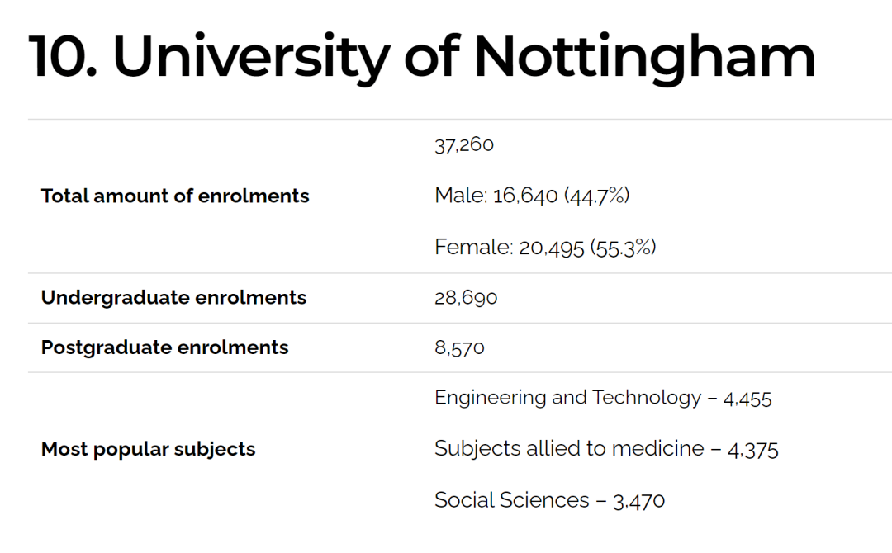Click the undergraduate value 28,690
Screen dimensions: 892x553
(x=466, y=298)
